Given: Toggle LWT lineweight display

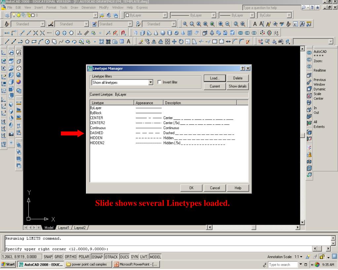Looking at the screenshot, I should pos(144,257).
